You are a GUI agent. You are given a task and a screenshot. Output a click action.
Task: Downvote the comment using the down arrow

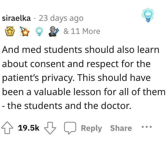[50, 128]
